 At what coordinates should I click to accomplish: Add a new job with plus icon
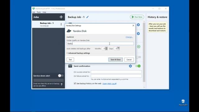tap(61, 17)
